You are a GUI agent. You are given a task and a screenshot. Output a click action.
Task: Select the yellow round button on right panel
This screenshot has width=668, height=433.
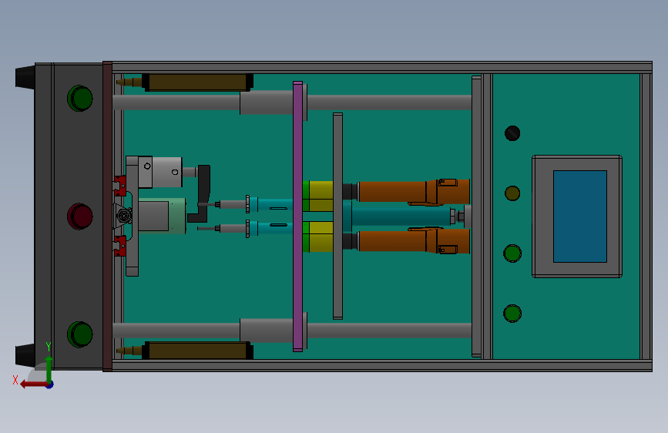pos(512,193)
